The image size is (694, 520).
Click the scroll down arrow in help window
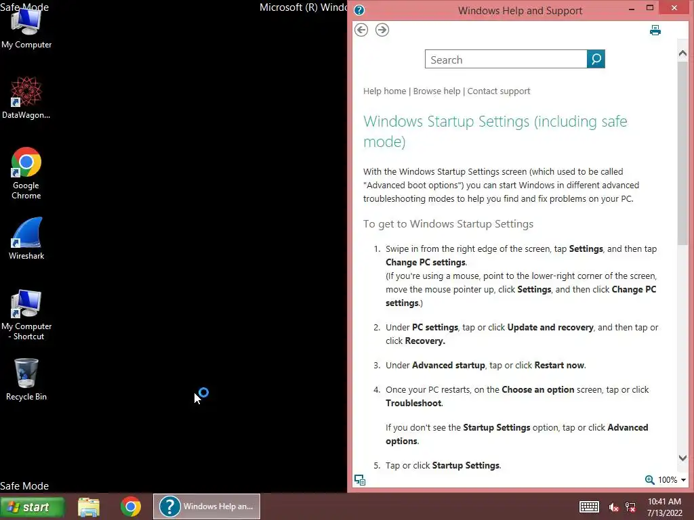[x=682, y=458]
